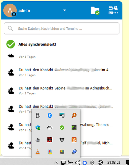Click the battery power taskbar icon
The image size is (129, 165).
70,162
